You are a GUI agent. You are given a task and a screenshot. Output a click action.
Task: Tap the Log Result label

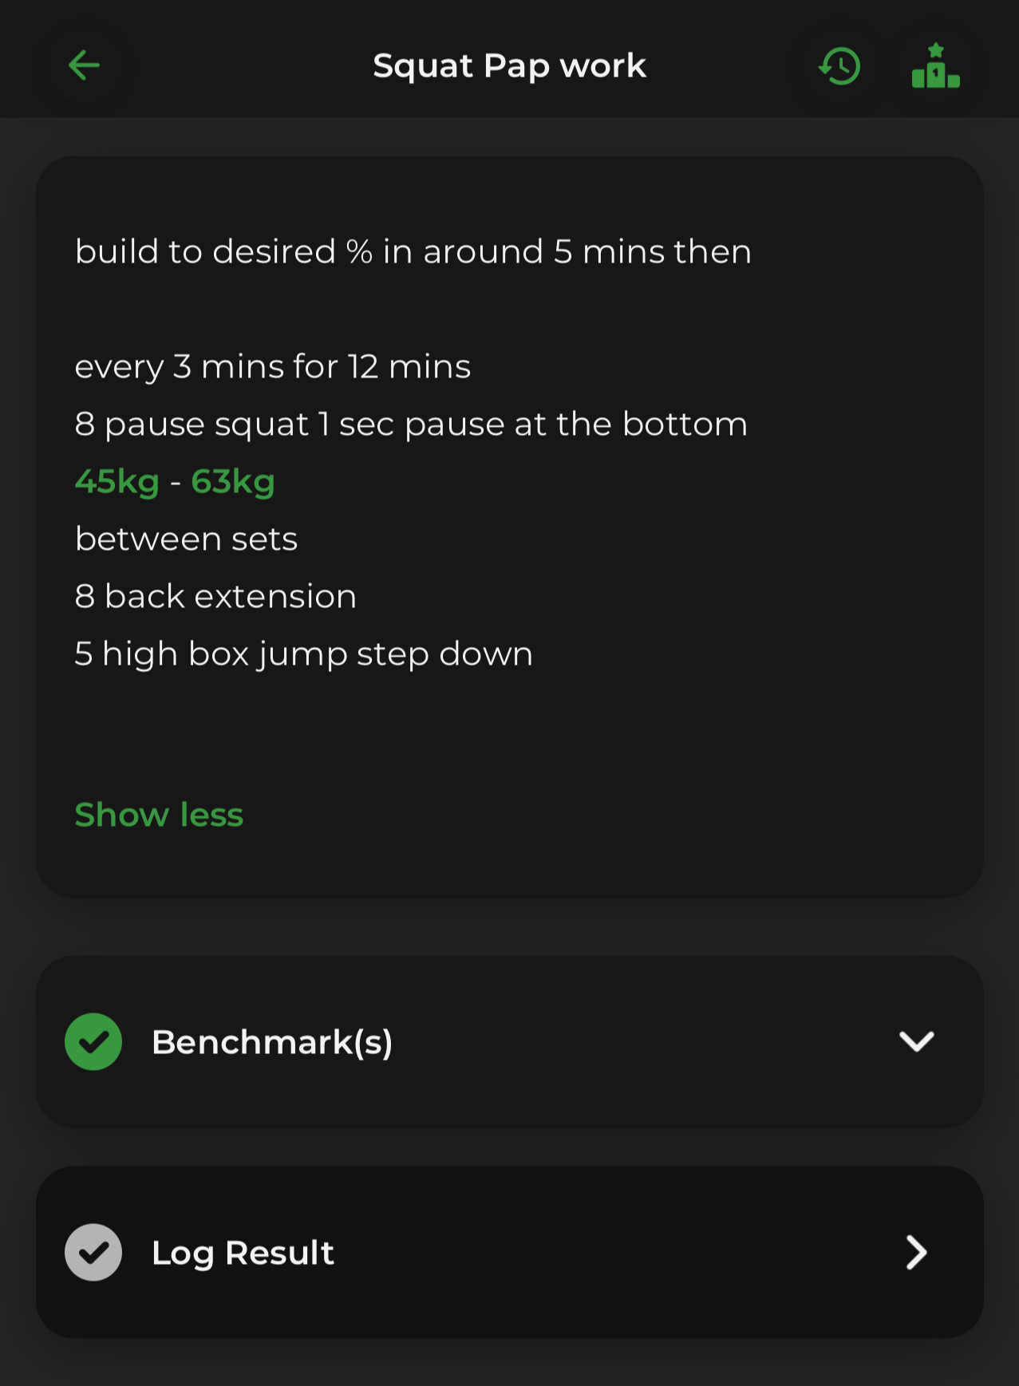[243, 1252]
